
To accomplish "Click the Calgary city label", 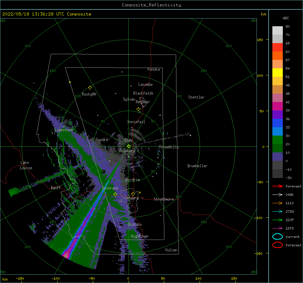I will (x=131, y=198).
